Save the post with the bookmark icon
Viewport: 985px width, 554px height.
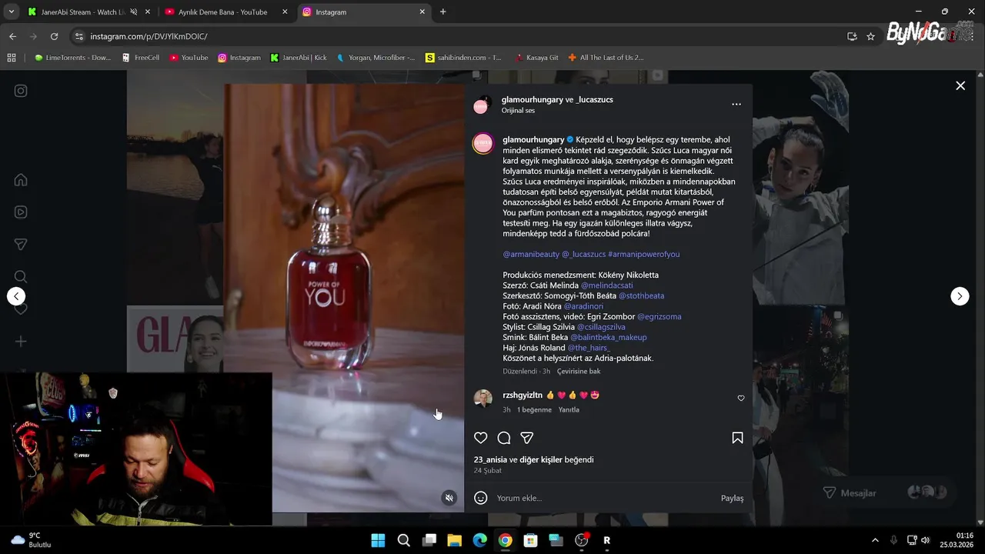tap(737, 438)
